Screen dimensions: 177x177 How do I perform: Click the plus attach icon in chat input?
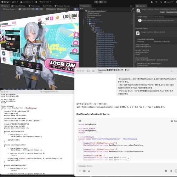pyautogui.click(x=80, y=171)
